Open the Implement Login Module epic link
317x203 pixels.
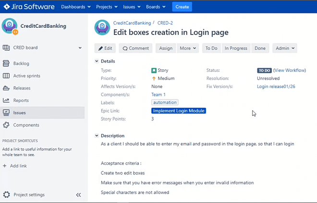[179, 111]
